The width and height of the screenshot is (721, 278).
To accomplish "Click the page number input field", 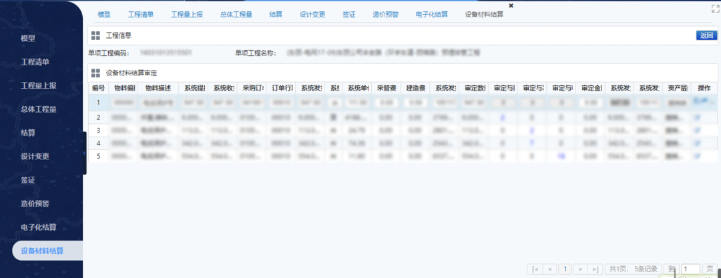I will [x=691, y=269].
